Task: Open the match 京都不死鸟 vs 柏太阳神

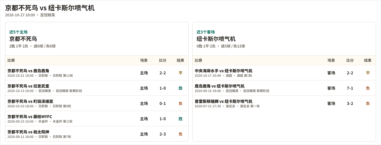Action: pos(28,132)
